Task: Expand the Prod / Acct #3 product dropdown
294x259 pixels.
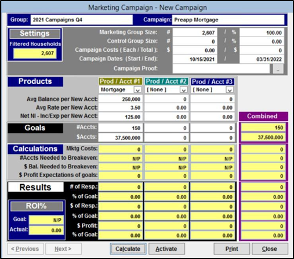Action: click(x=230, y=90)
